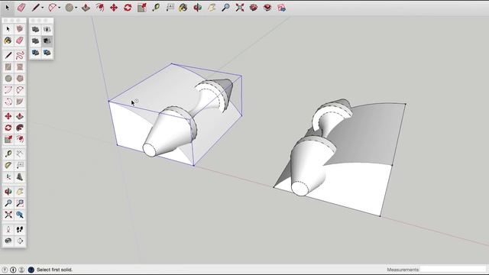The image size is (489, 275).
Task: Choose Rectangle tool in the left palette
Action: (x=8, y=67)
